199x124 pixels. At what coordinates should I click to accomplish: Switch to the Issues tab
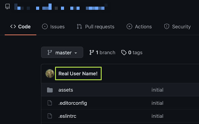point(53,27)
